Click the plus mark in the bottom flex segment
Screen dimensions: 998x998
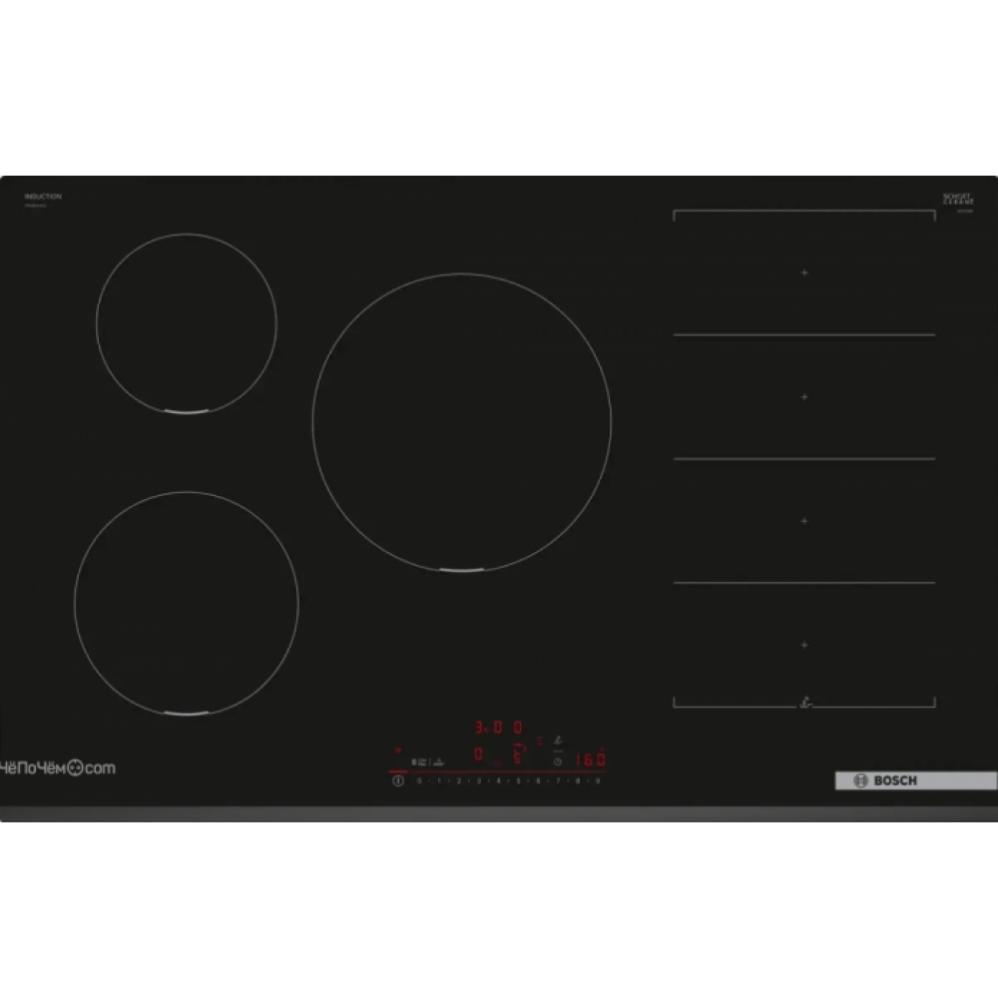click(804, 645)
